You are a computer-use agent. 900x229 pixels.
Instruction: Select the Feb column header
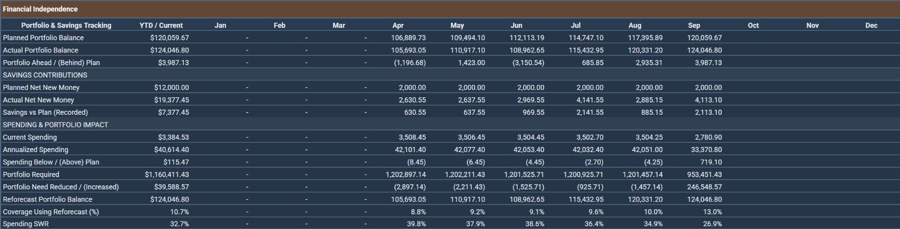point(279,26)
